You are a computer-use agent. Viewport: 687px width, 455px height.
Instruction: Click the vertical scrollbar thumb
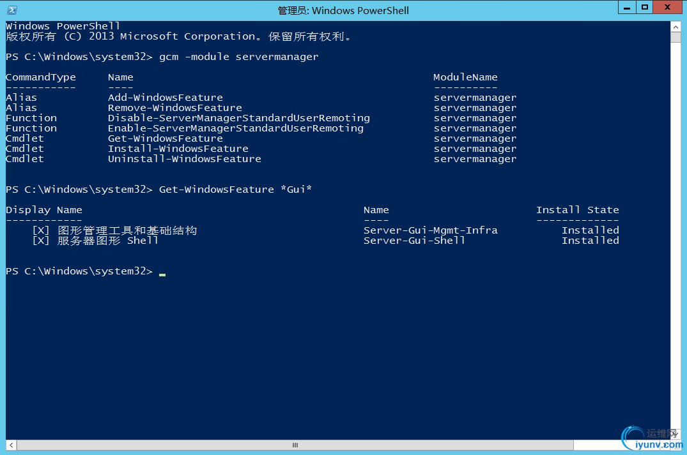tap(675, 37)
